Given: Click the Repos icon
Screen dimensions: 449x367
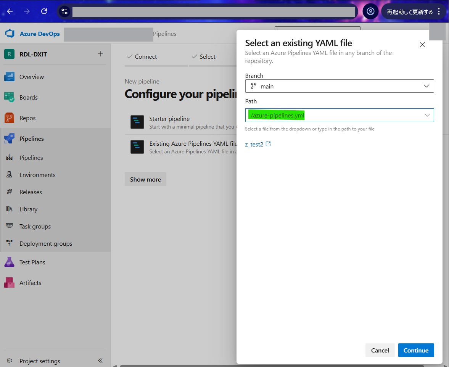Looking at the screenshot, I should (9, 118).
